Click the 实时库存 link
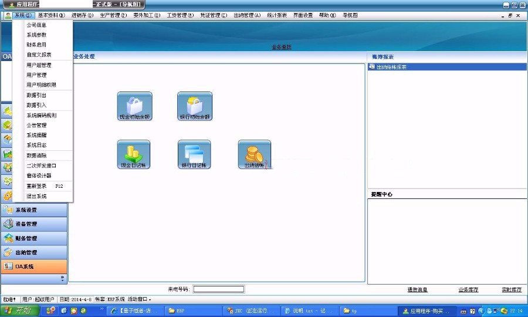The height and width of the screenshot is (317, 528). point(512,289)
